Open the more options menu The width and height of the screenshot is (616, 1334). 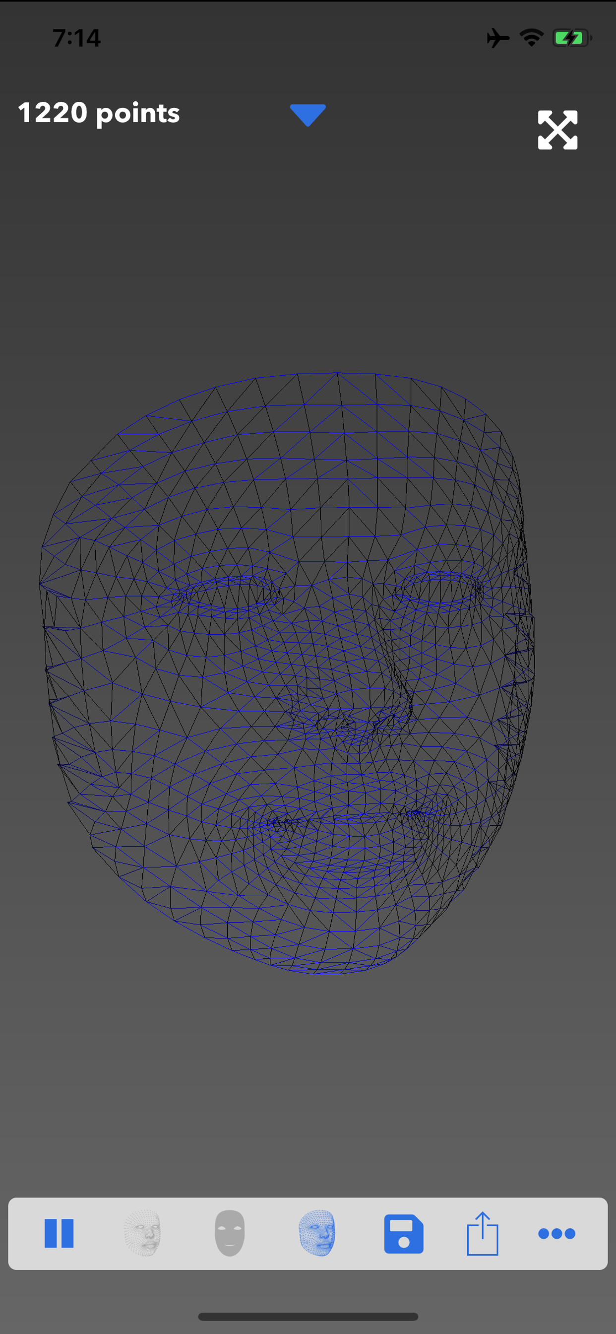pos(556,1234)
